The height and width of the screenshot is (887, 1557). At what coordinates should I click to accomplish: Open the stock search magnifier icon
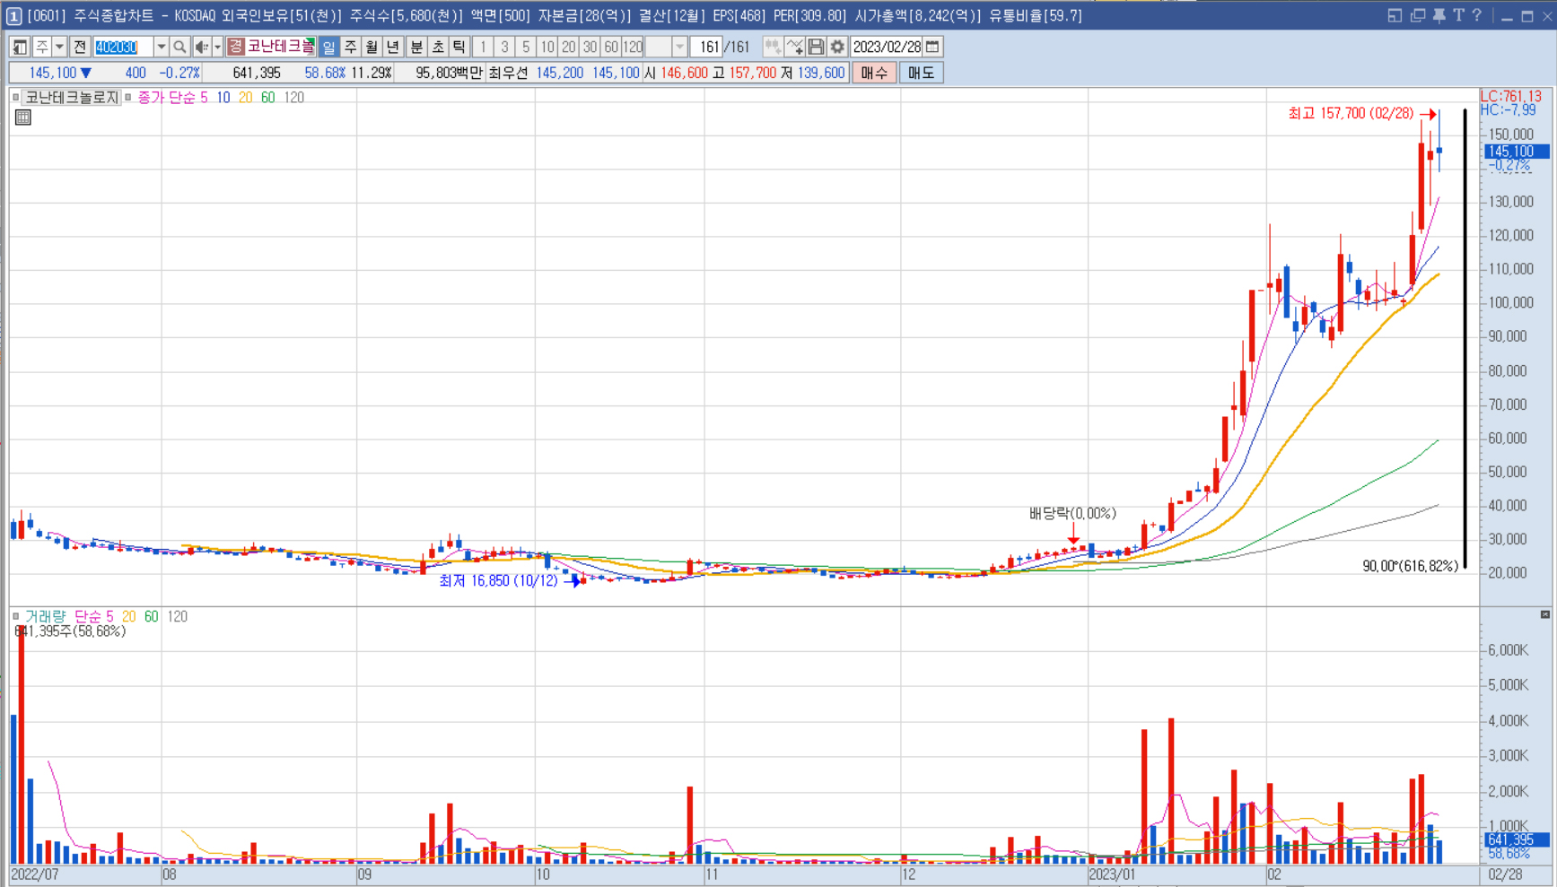coord(179,47)
